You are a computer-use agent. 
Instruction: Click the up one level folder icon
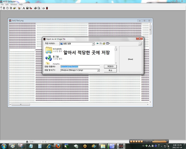coord(101,44)
